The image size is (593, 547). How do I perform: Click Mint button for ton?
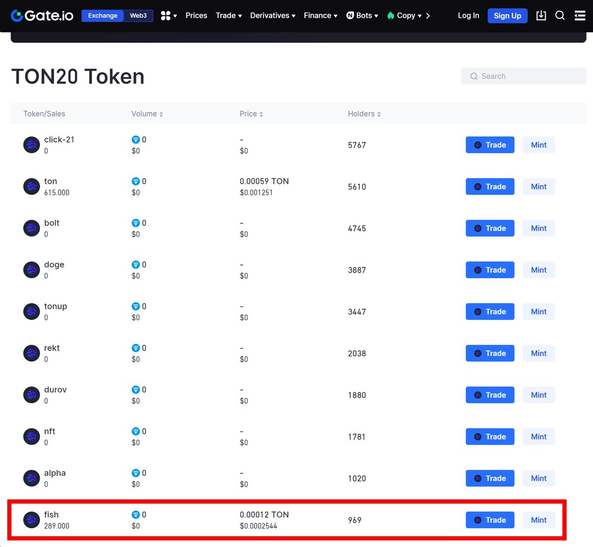point(539,187)
